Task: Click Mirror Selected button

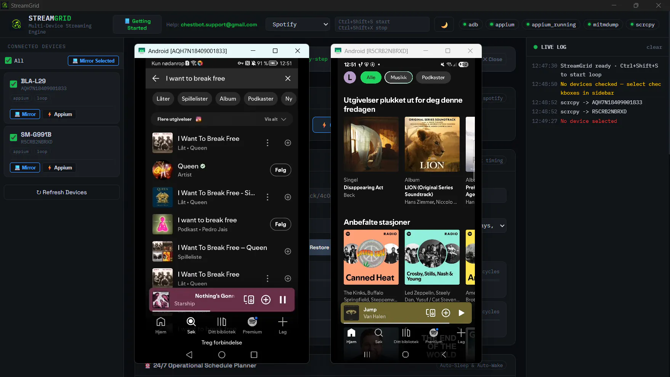Action: click(x=93, y=61)
